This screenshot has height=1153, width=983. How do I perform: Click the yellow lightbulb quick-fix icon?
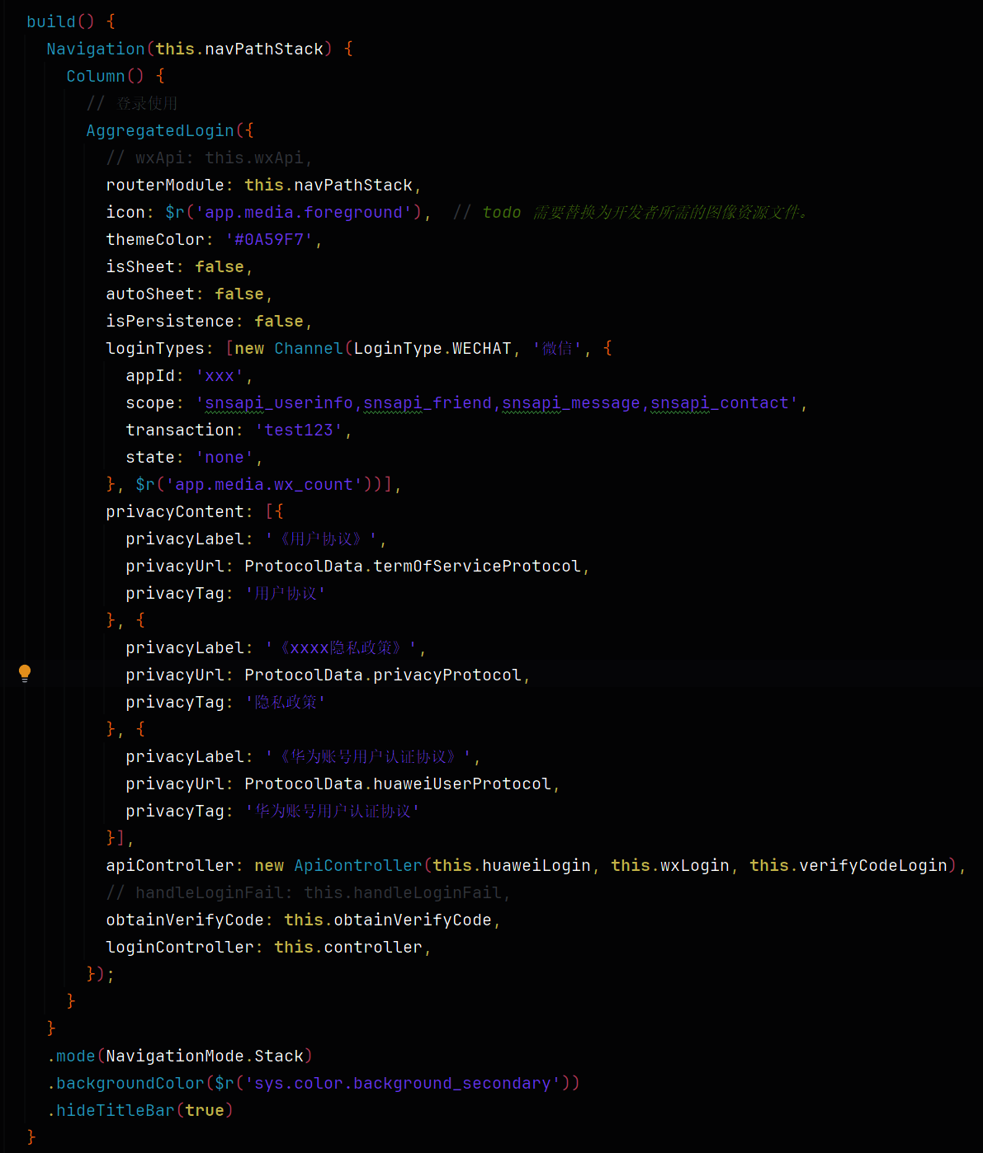[x=25, y=673]
